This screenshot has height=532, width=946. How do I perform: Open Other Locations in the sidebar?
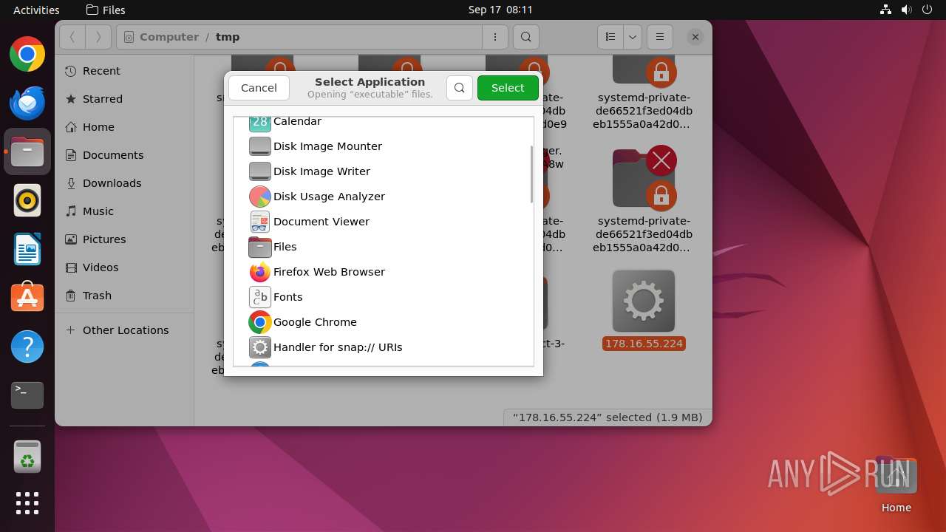pyautogui.click(x=124, y=330)
